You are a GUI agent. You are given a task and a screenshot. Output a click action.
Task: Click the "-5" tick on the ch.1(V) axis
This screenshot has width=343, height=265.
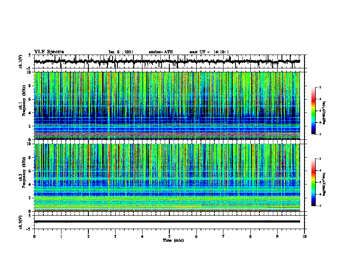click(29, 68)
